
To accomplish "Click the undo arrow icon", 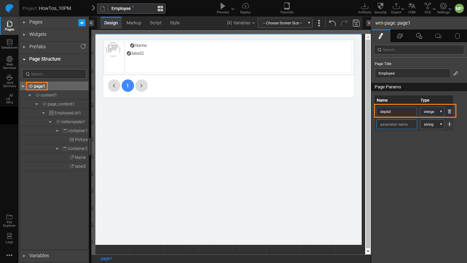I will 333,23.
